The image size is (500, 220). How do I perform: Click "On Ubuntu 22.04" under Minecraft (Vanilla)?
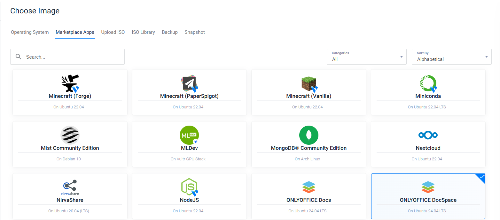pos(308,107)
